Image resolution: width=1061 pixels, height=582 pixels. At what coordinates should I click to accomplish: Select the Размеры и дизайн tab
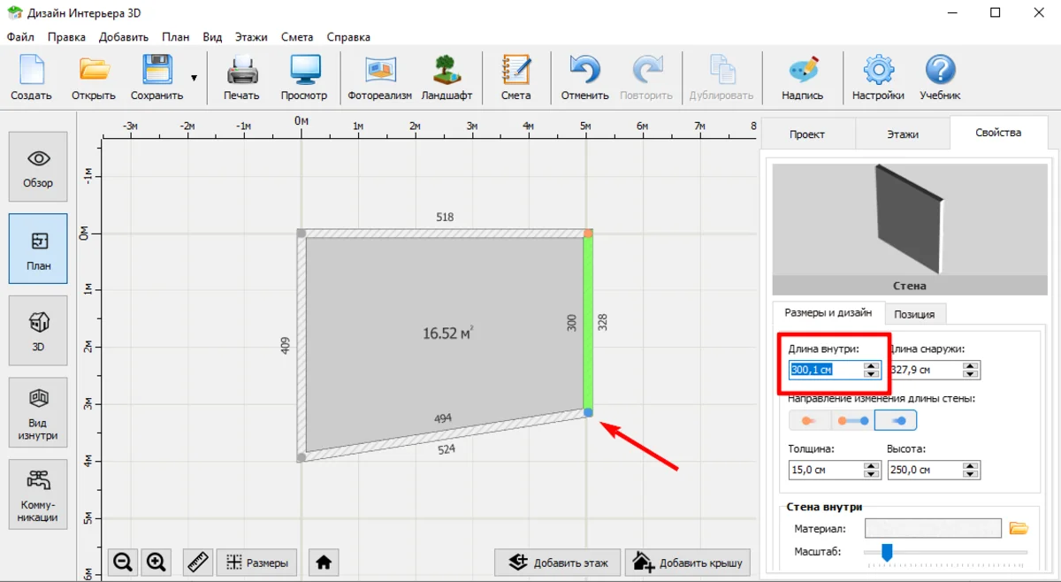(x=828, y=312)
